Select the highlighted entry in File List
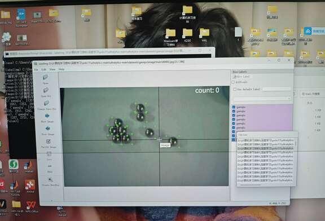 (266, 148)
